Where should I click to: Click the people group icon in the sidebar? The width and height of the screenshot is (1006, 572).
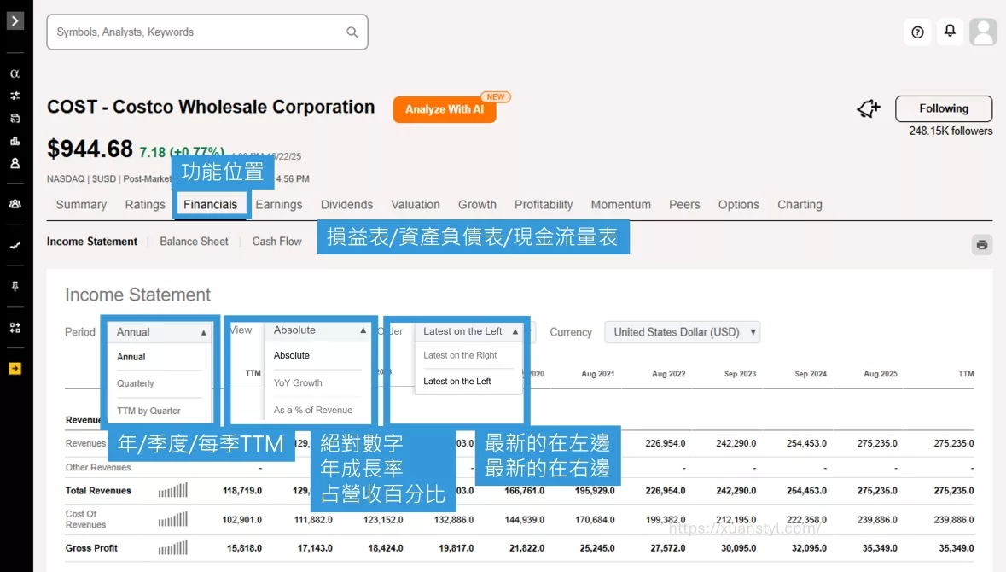pos(15,203)
